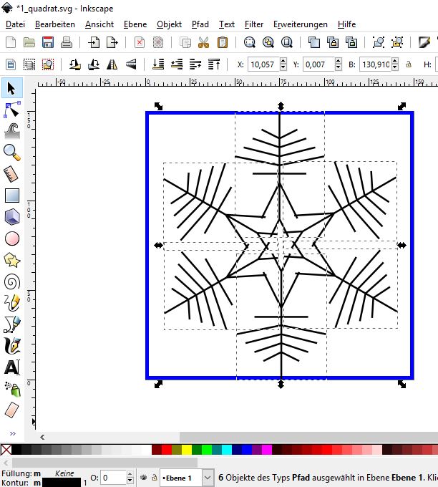The width and height of the screenshot is (438, 487).
Task: Click horizontal scrollbar left arrow
Action: coord(42,438)
